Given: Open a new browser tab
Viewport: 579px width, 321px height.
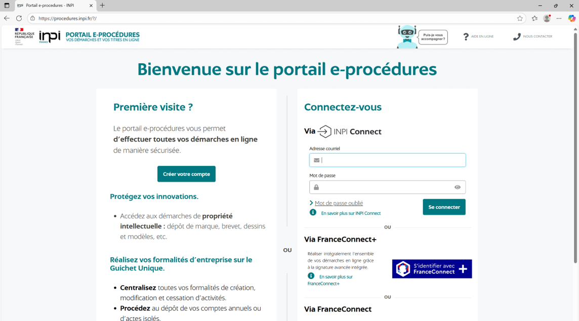Looking at the screenshot, I should pos(102,6).
